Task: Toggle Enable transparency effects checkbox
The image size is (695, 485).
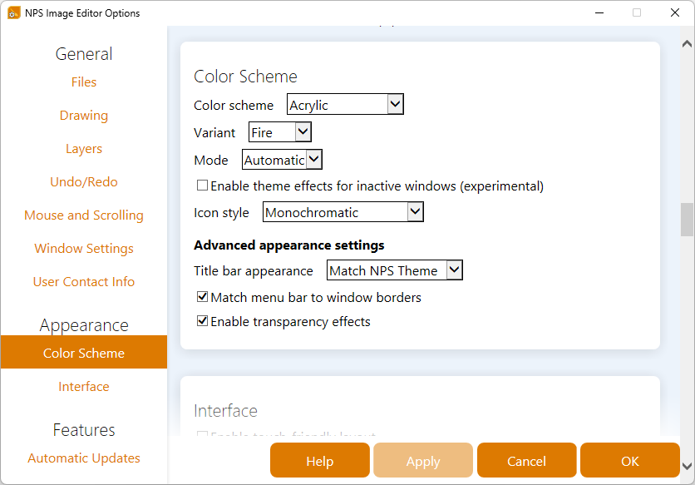Action: point(202,321)
